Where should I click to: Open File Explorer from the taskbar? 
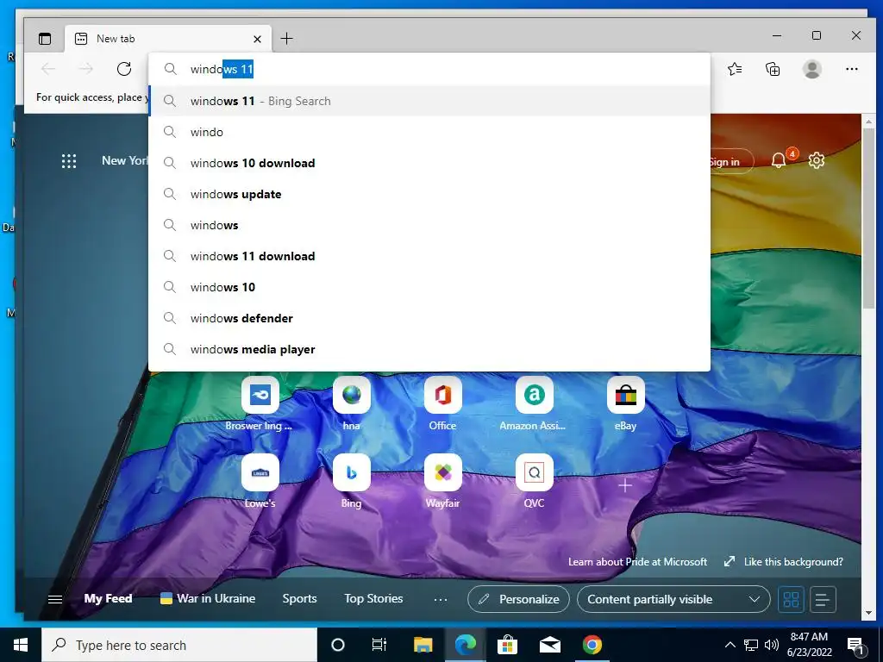(x=423, y=645)
